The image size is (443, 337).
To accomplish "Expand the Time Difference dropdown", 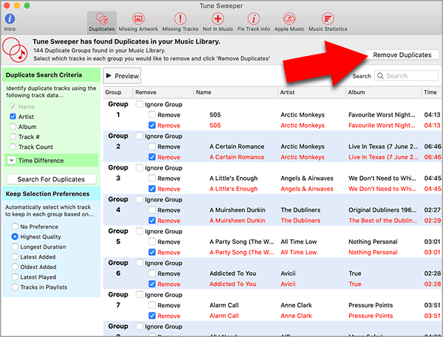I will coord(11,160).
